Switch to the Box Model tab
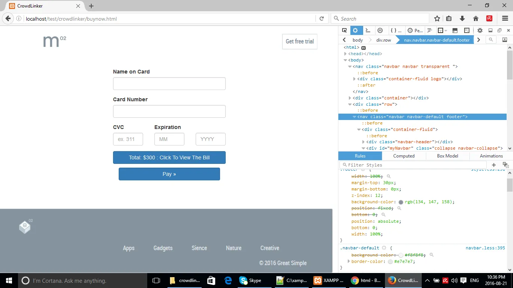 [448, 156]
